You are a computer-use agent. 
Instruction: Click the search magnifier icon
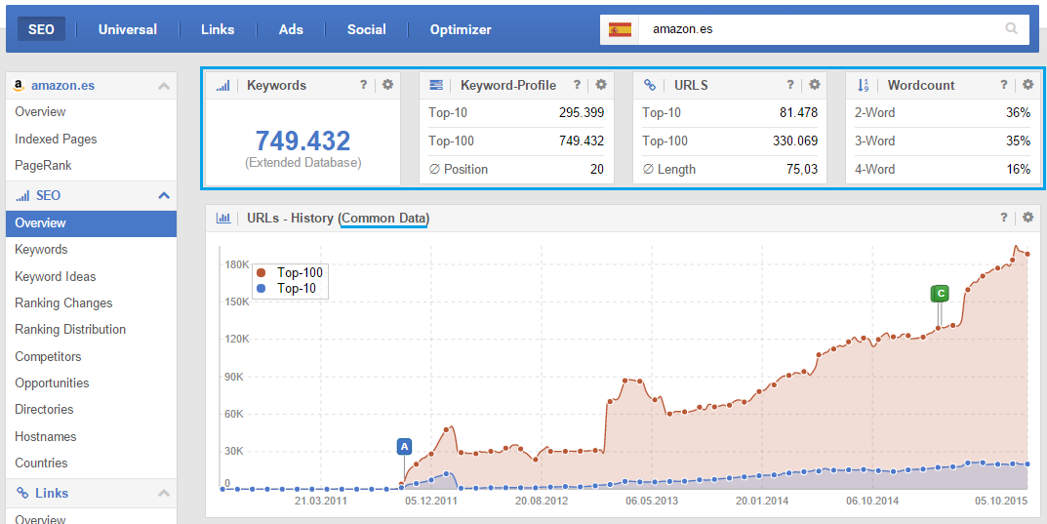[x=1011, y=29]
